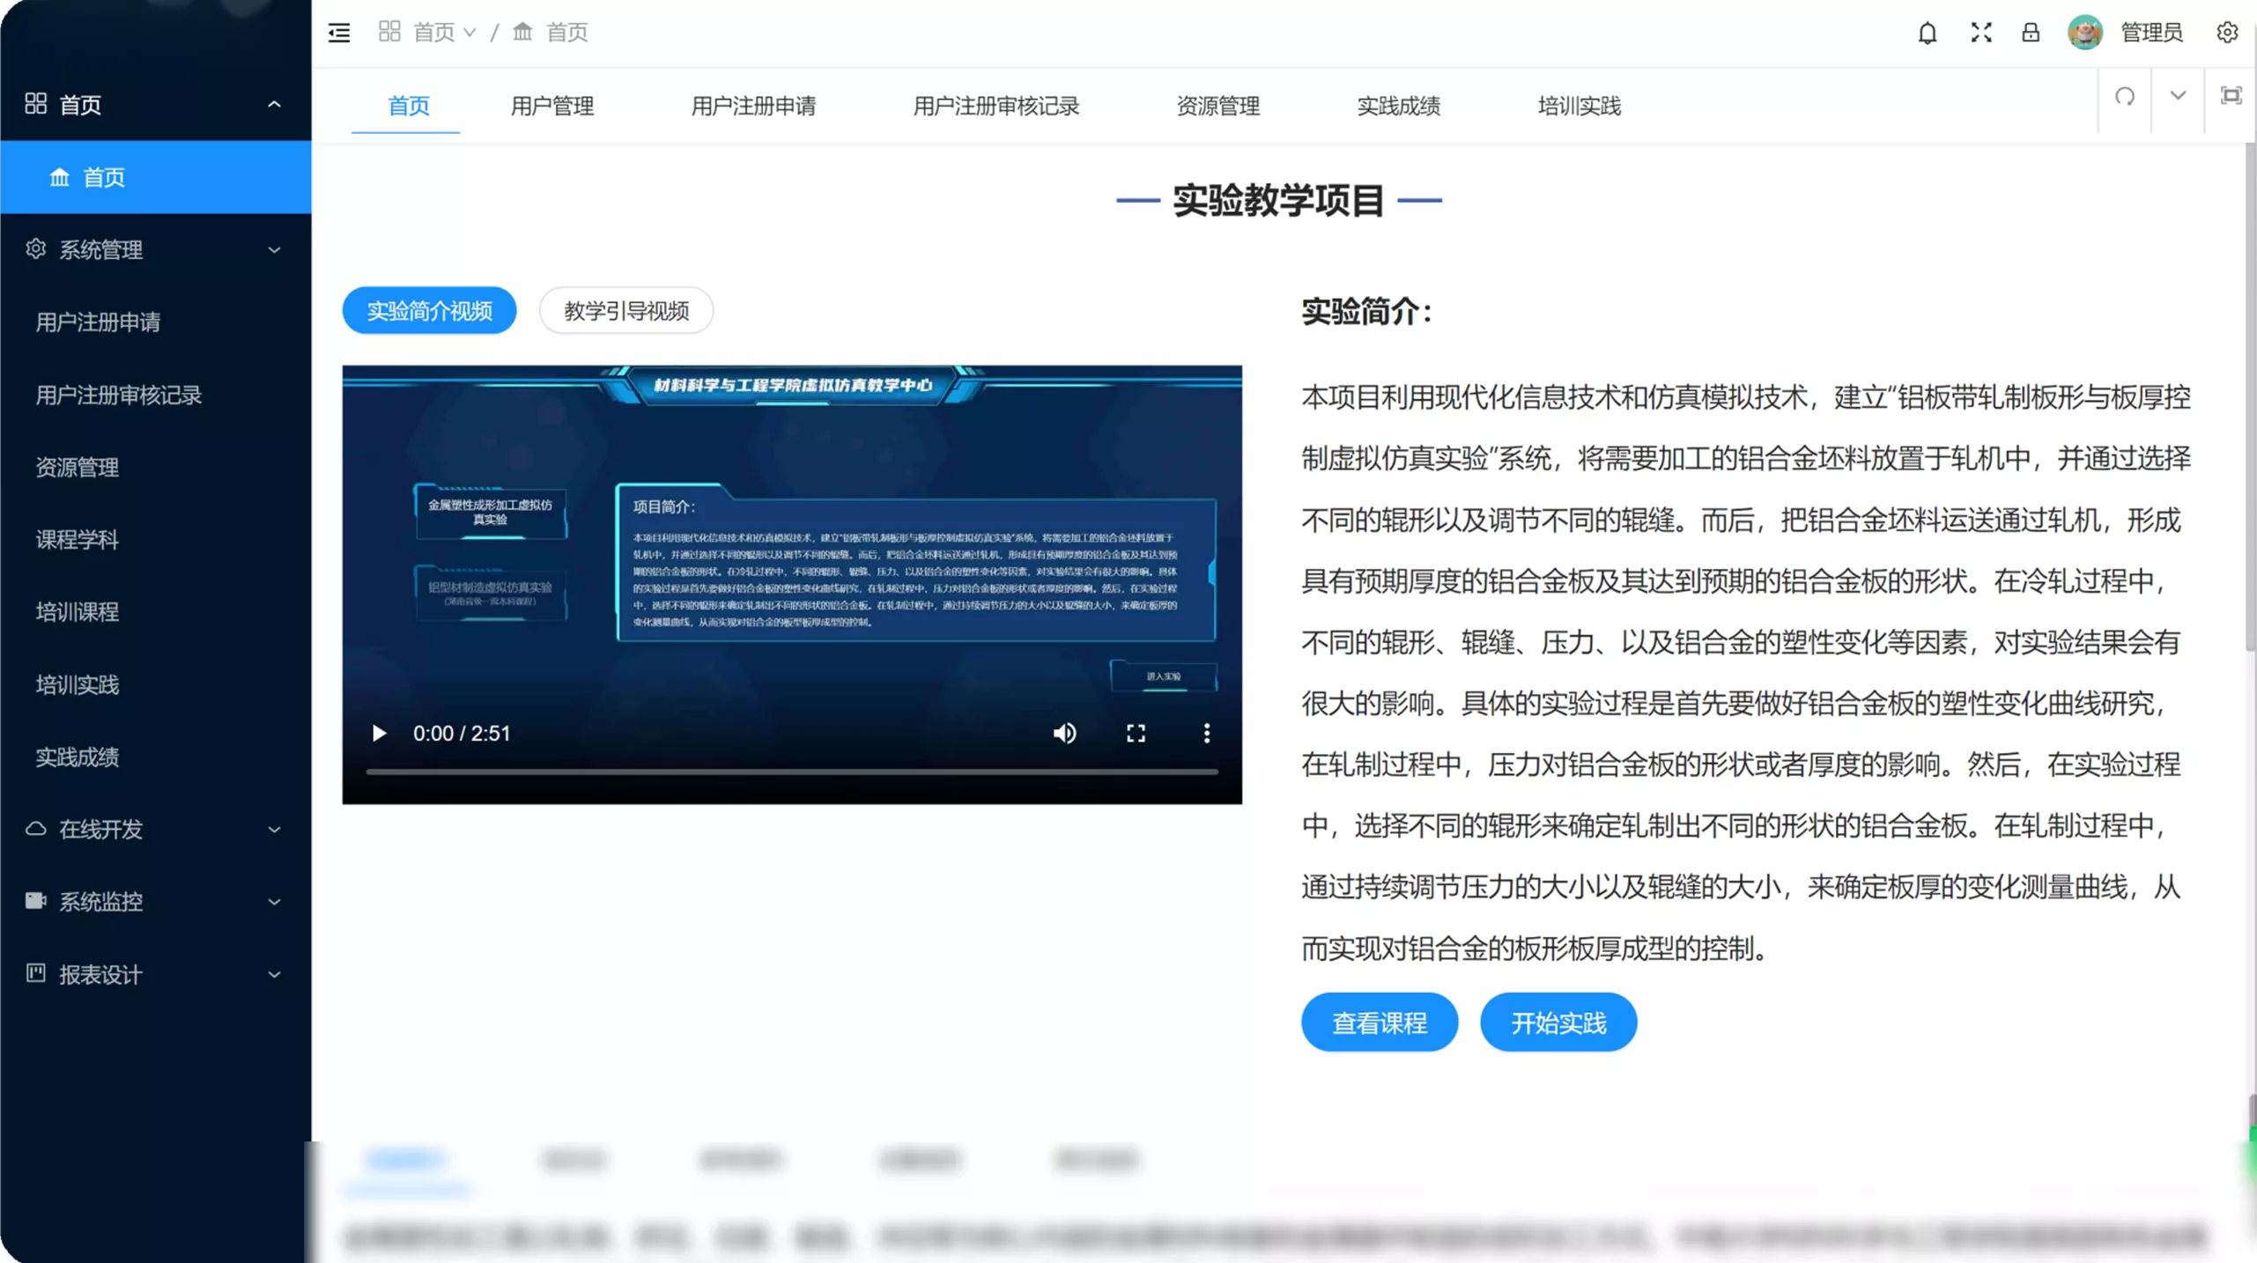
Task: Click the 开始实践 button
Action: 1558,1023
